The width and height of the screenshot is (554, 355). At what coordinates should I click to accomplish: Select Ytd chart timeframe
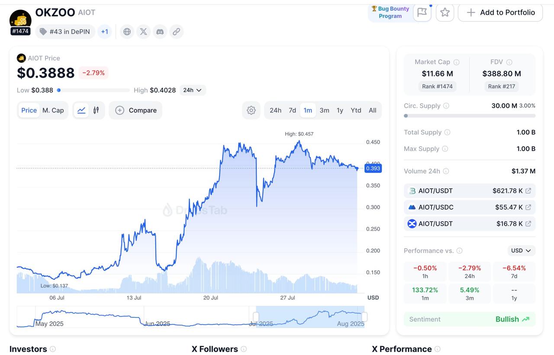356,110
